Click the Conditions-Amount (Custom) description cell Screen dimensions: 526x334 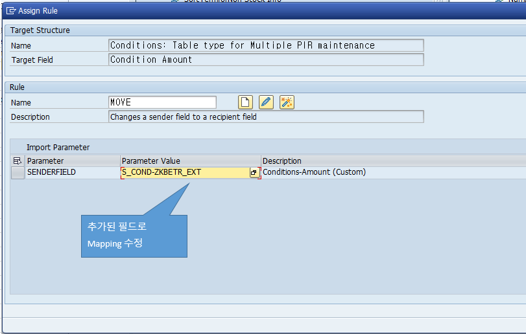click(x=394, y=172)
